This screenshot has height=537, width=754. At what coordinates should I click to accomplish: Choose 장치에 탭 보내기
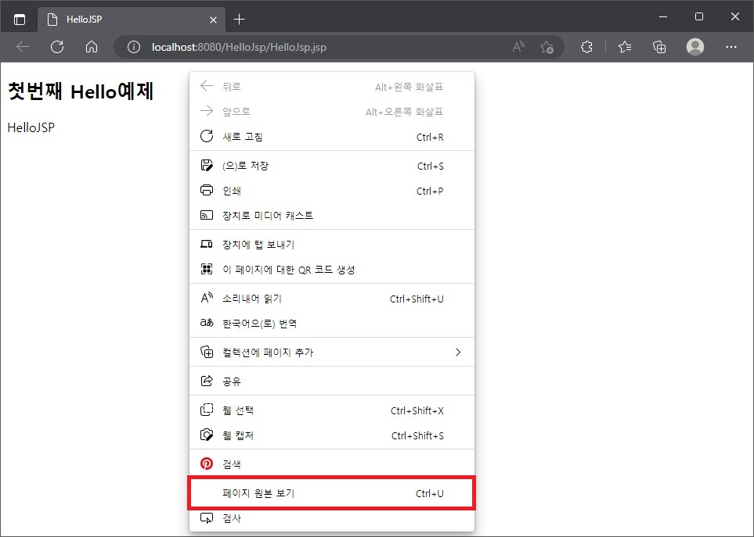coord(332,244)
